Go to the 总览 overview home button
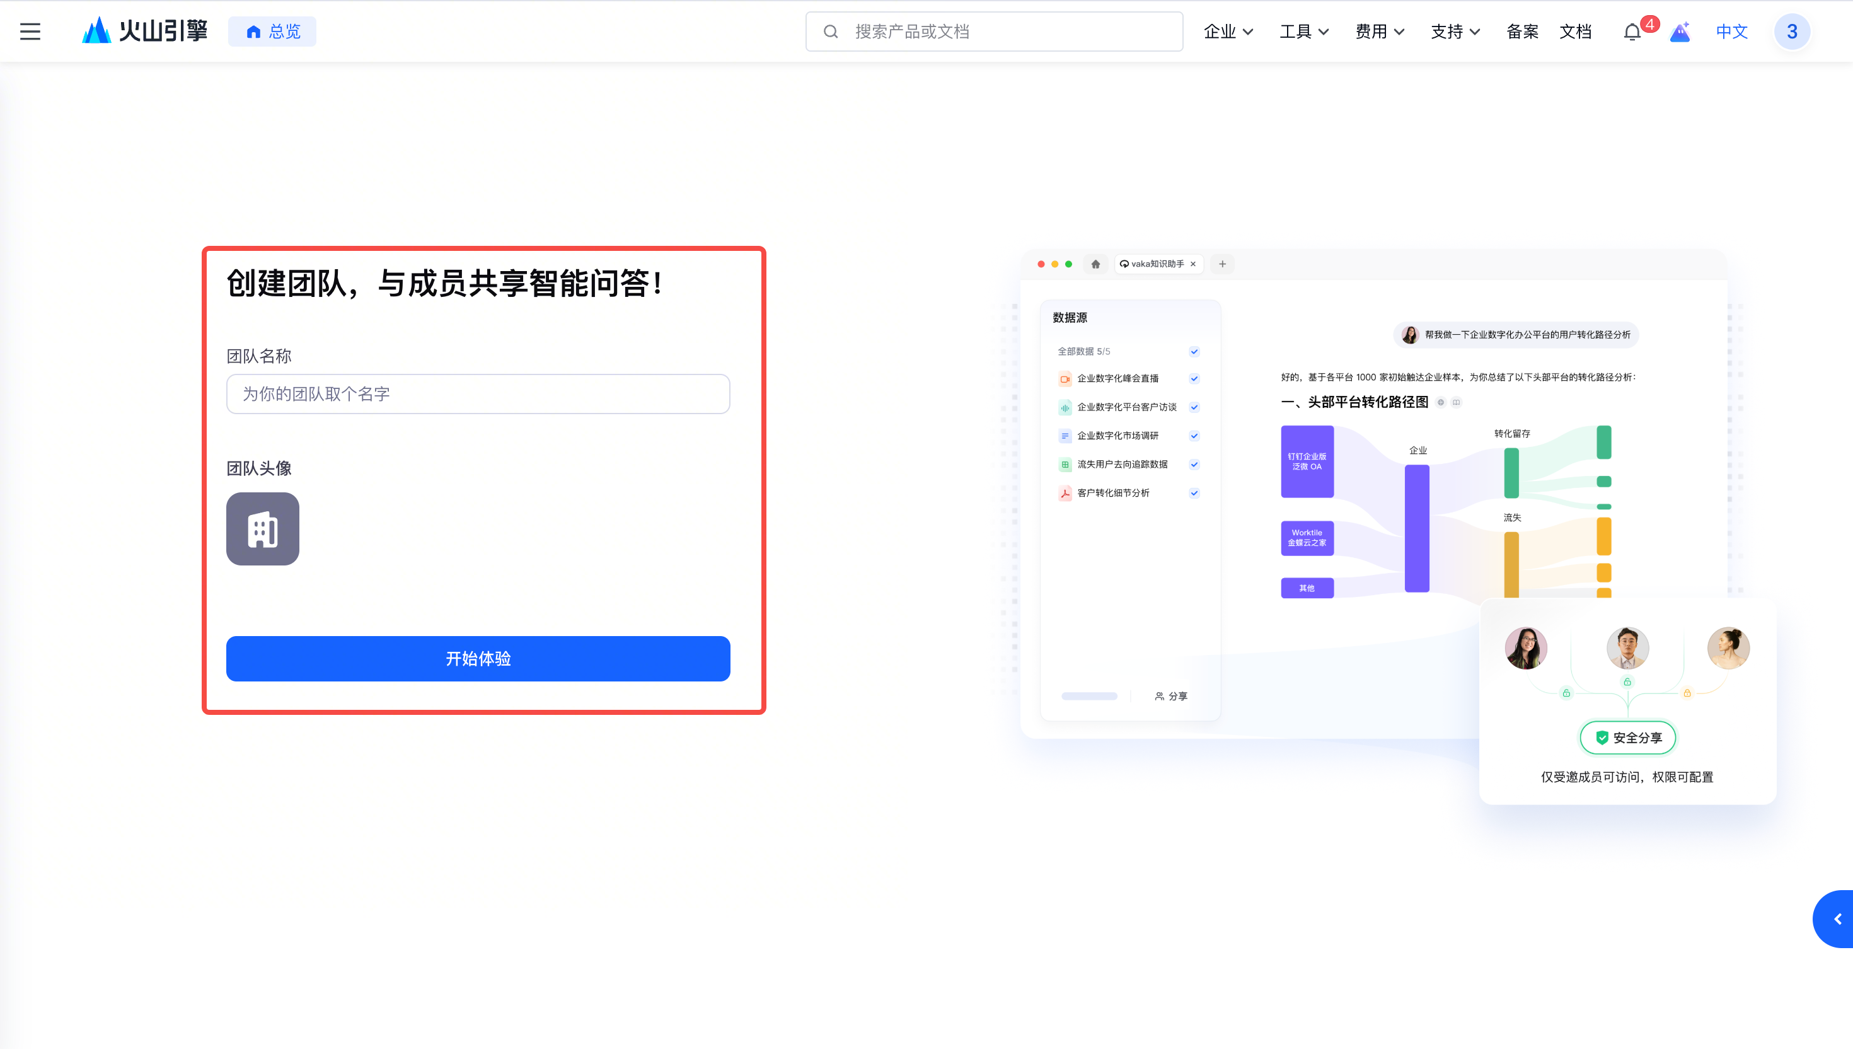The height and width of the screenshot is (1049, 1853). coord(272,32)
